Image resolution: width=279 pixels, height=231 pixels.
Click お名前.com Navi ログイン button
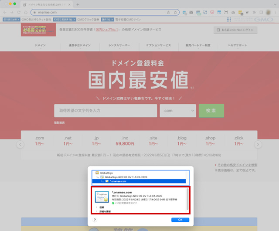[235, 30]
